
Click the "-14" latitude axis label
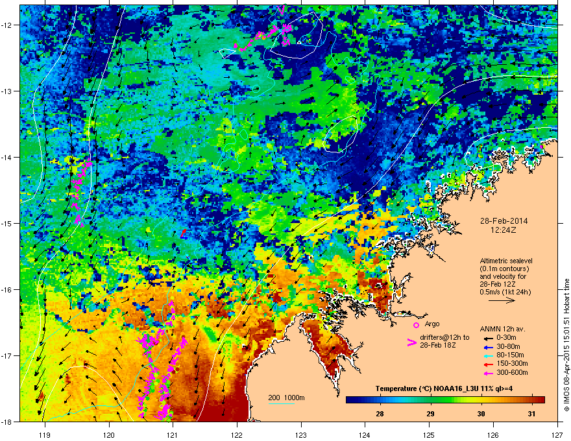click(x=6, y=157)
